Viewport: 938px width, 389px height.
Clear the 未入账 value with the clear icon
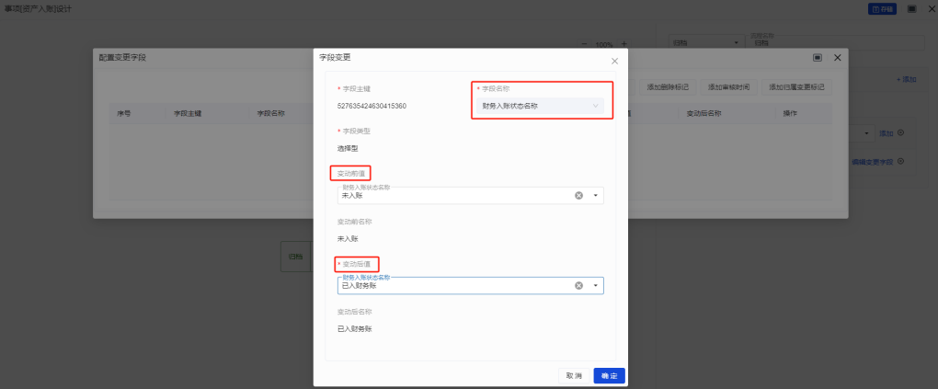pyautogui.click(x=579, y=195)
